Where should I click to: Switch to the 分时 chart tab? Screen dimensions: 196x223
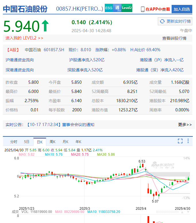click(x=14, y=142)
